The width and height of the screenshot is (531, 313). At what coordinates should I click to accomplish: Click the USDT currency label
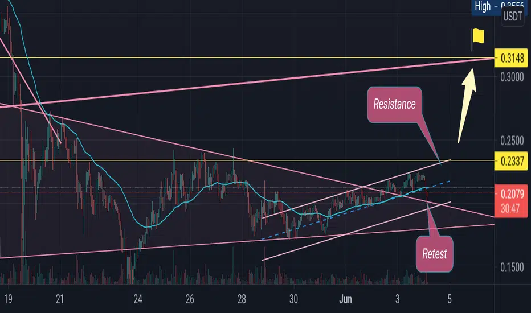point(512,16)
